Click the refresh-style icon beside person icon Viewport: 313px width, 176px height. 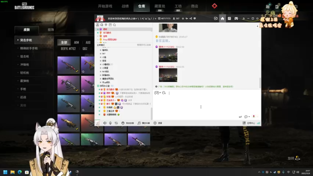tap(102, 25)
